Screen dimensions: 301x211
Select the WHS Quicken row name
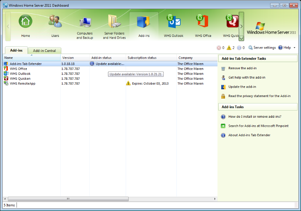click(20, 79)
